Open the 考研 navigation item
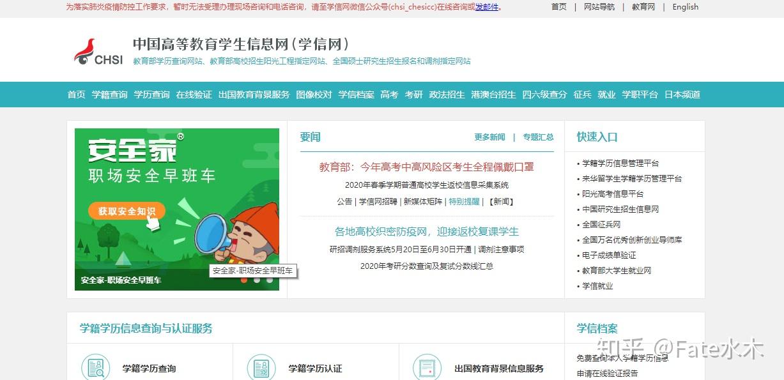 pos(413,95)
